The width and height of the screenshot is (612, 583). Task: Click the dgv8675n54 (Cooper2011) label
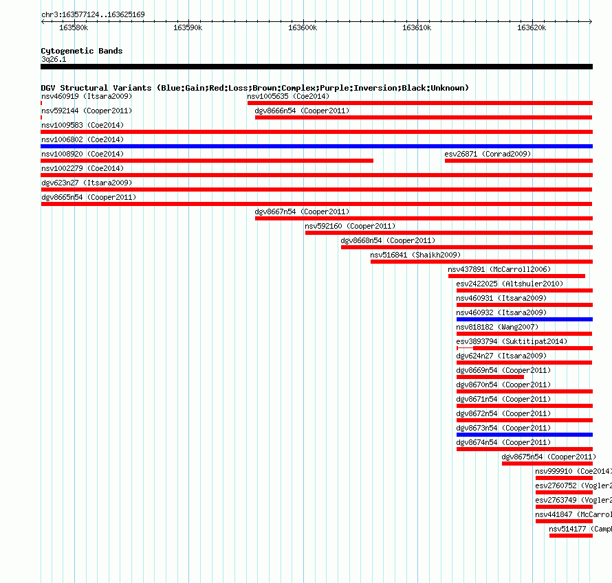[549, 457]
